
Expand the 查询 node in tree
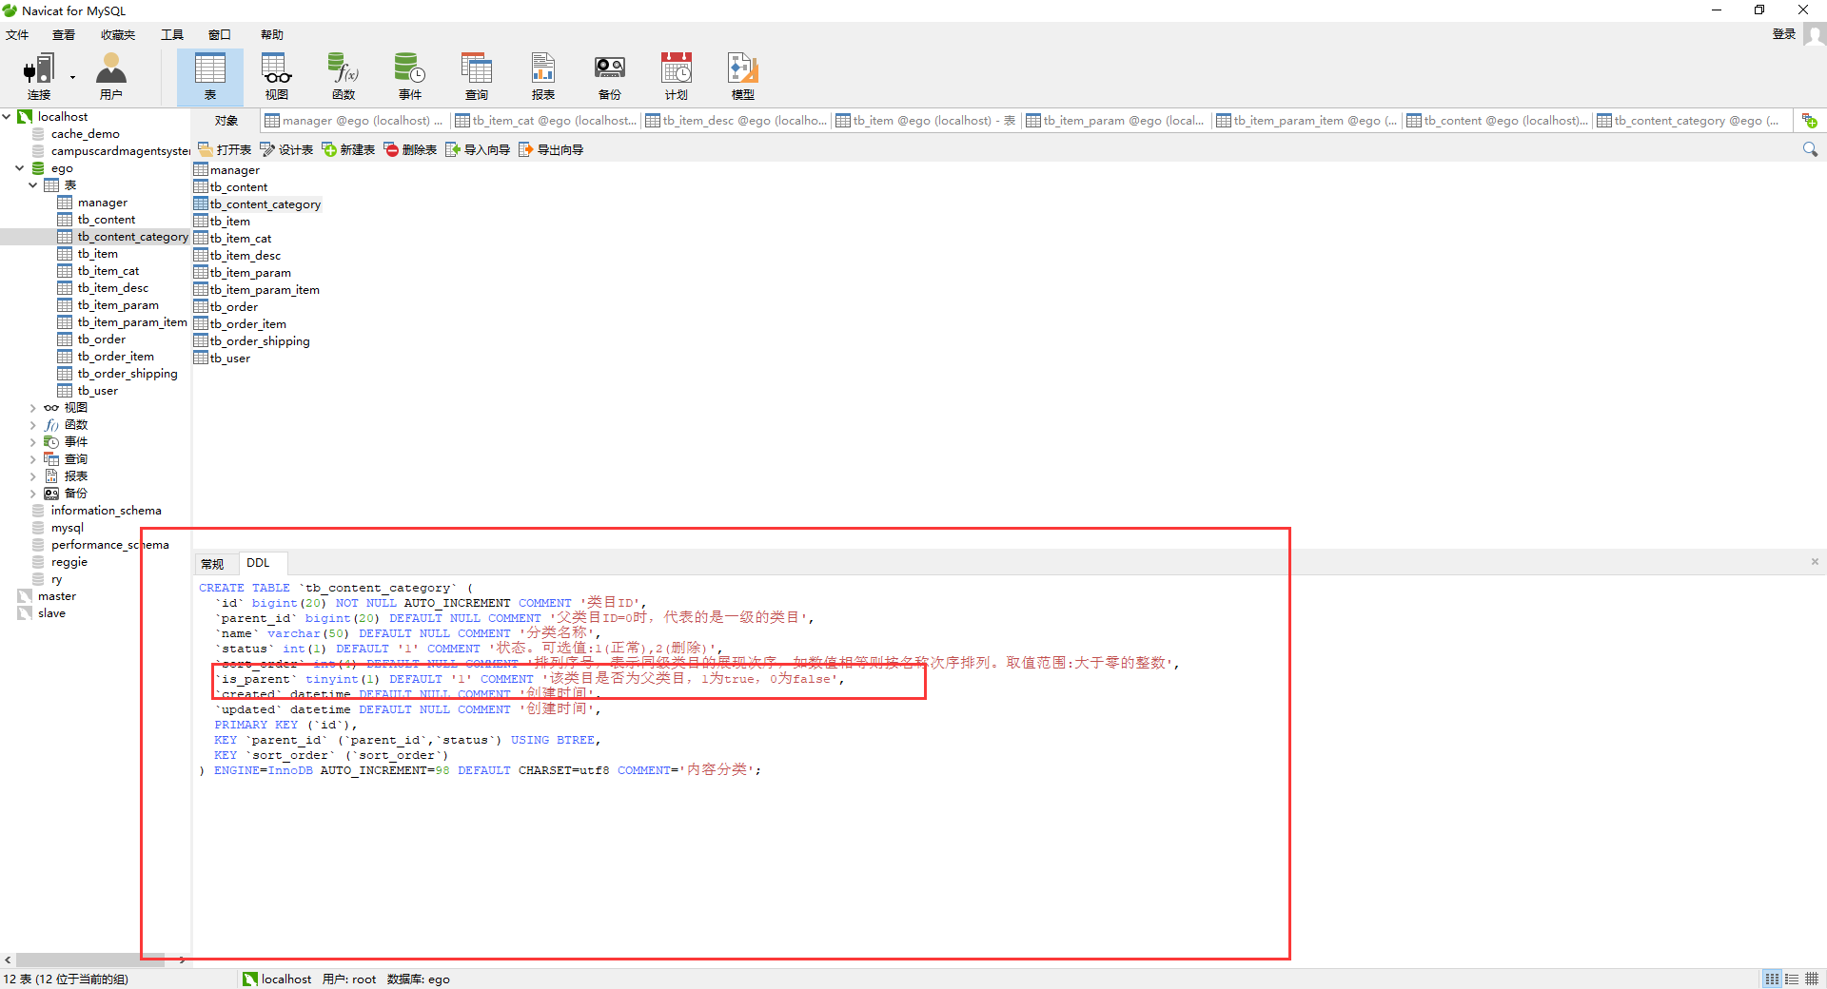pyautogui.click(x=33, y=459)
